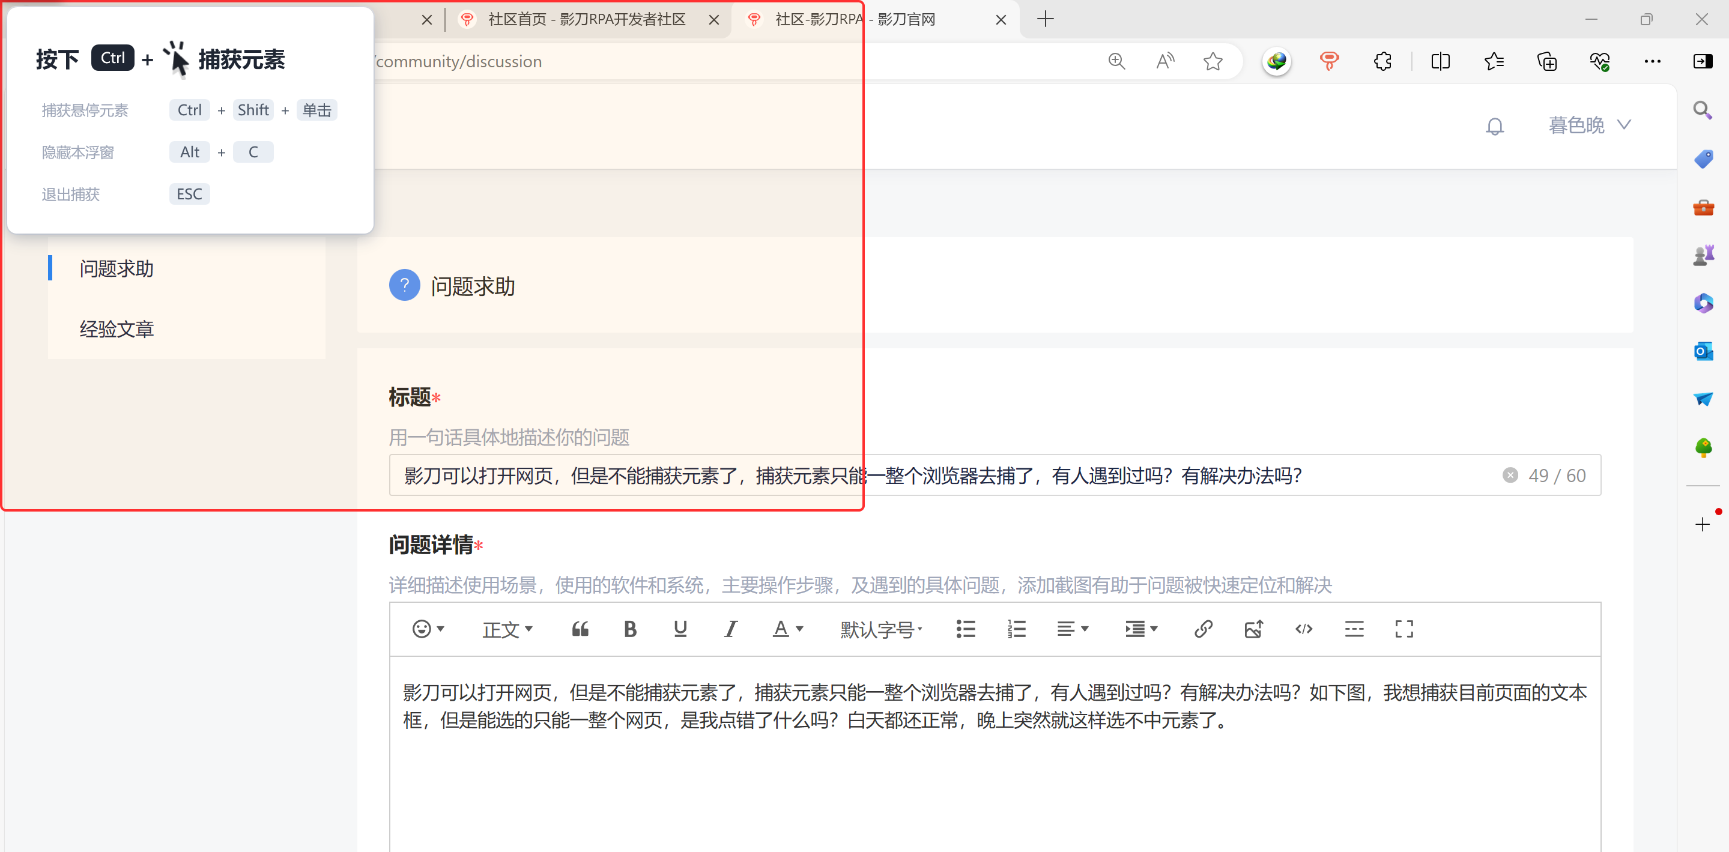This screenshot has width=1729, height=852.
Task: Insert an unordered bullet list
Action: pos(965,629)
